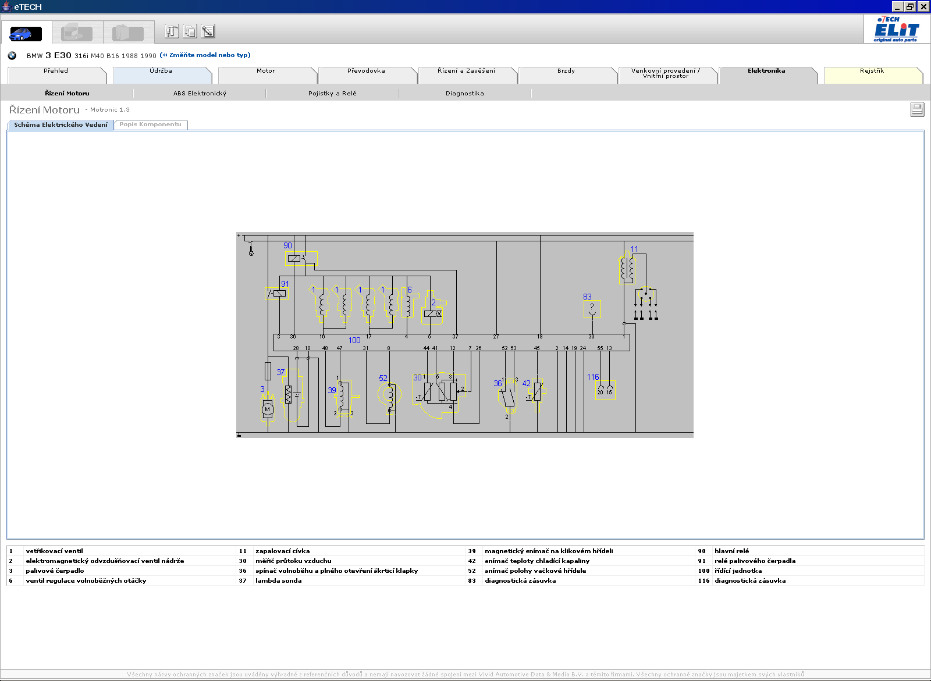Select the Pojistky a Relé submenu

point(332,93)
